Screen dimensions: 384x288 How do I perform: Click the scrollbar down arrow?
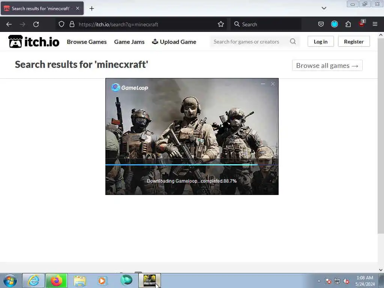coord(381,270)
